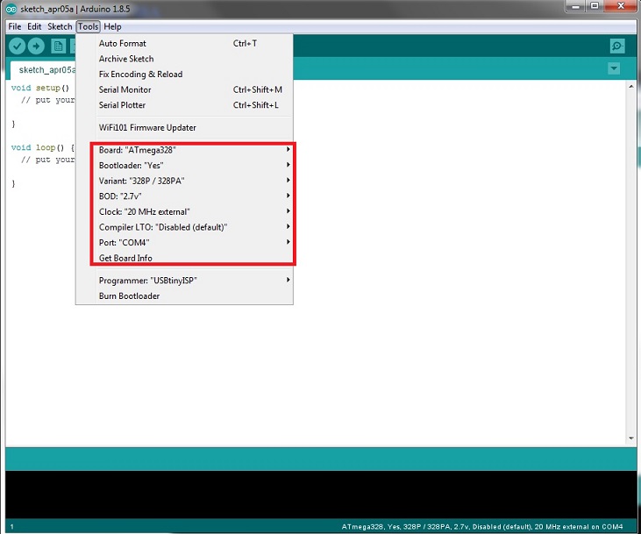Minimize the Arduino window
641x534 pixels.
click(576, 6)
